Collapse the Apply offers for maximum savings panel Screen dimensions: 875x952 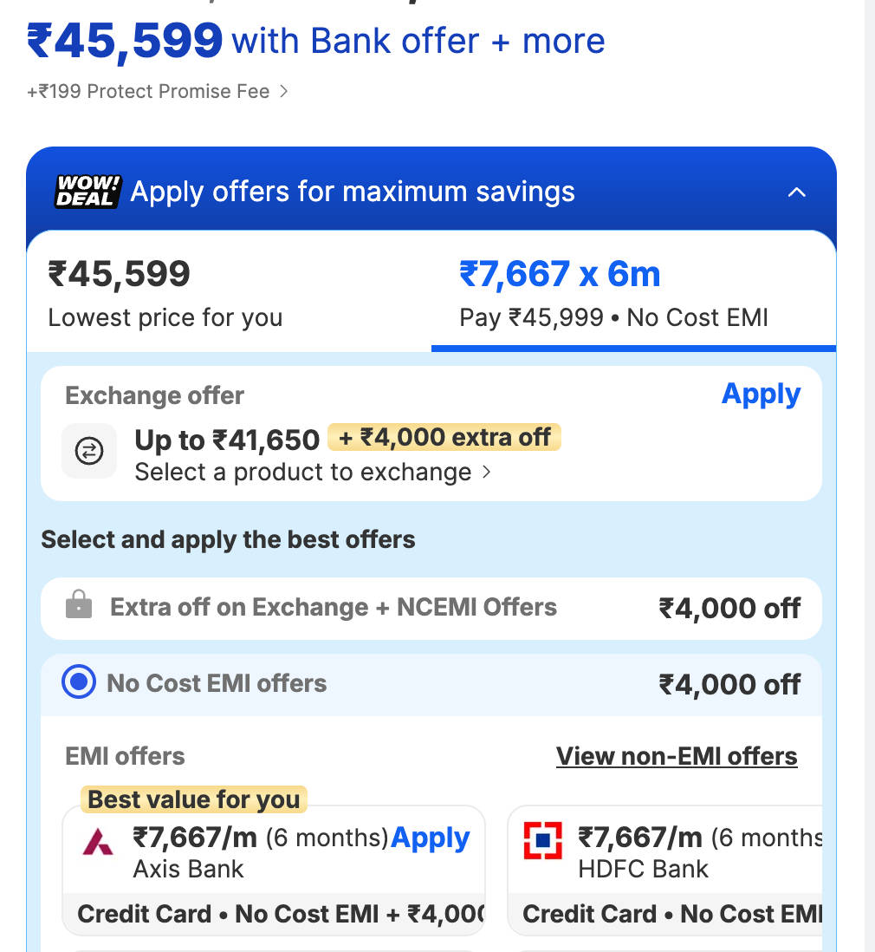pyautogui.click(x=796, y=192)
